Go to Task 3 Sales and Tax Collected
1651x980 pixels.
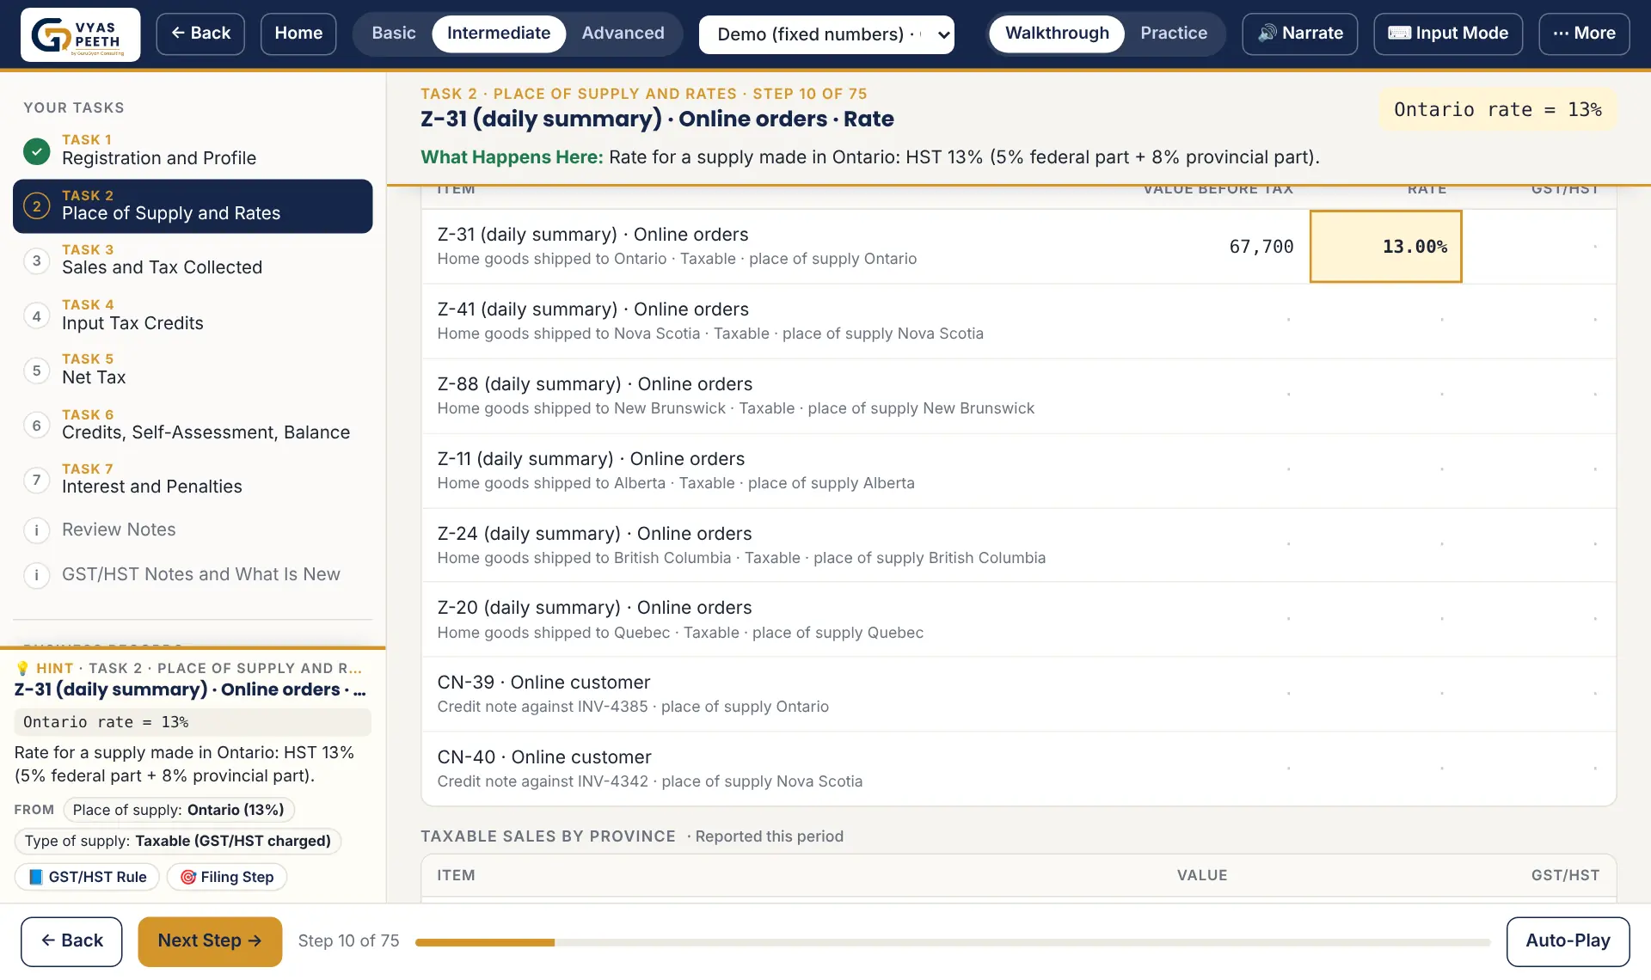click(193, 260)
